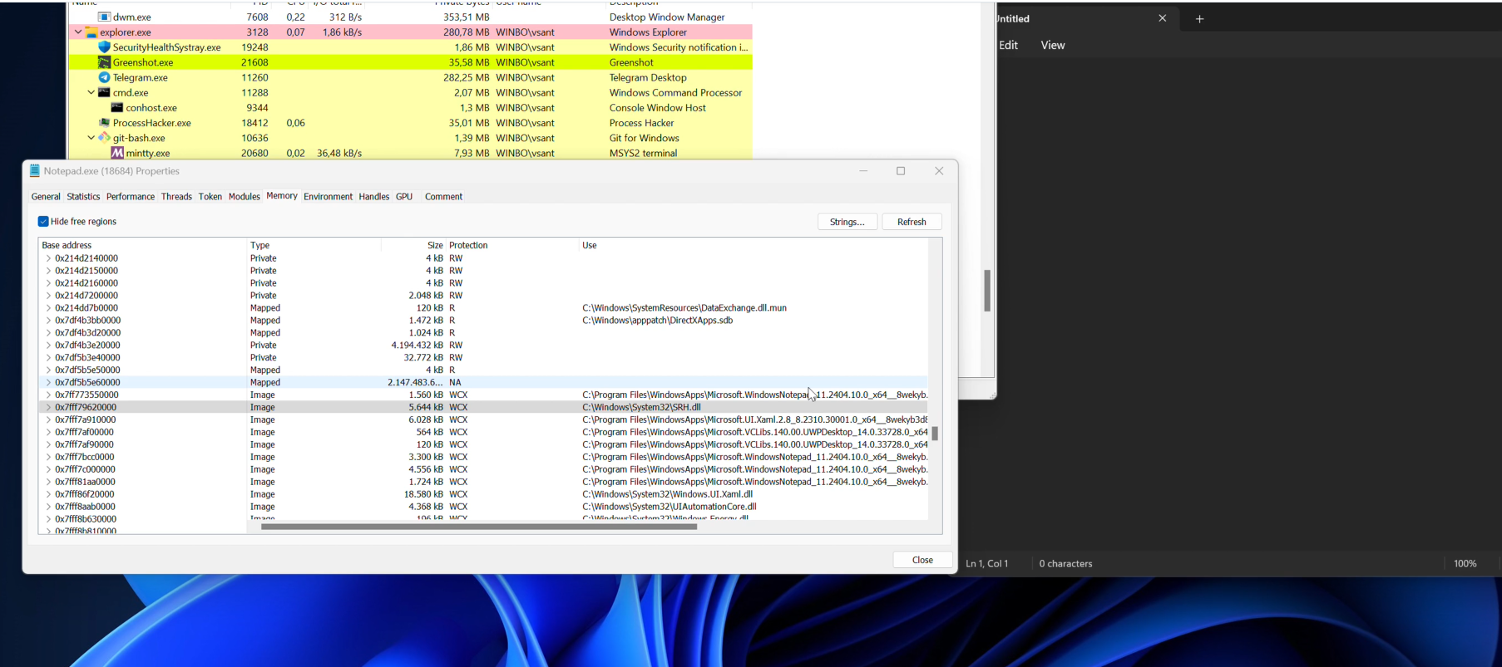Image resolution: width=1502 pixels, height=667 pixels.
Task: Open the Token tab
Action: (210, 197)
